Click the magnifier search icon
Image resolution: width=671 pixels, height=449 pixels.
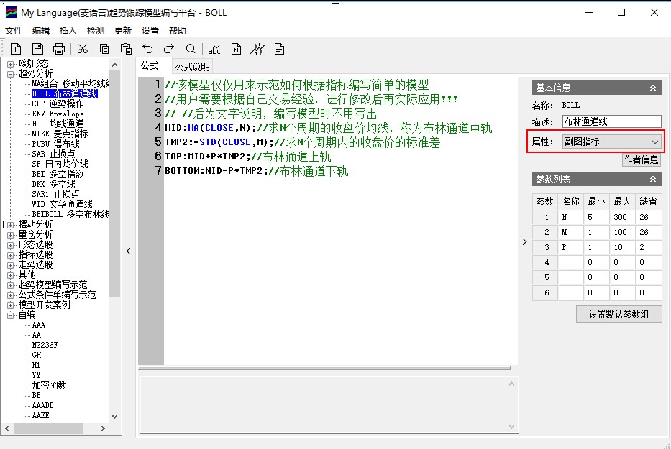(191, 49)
